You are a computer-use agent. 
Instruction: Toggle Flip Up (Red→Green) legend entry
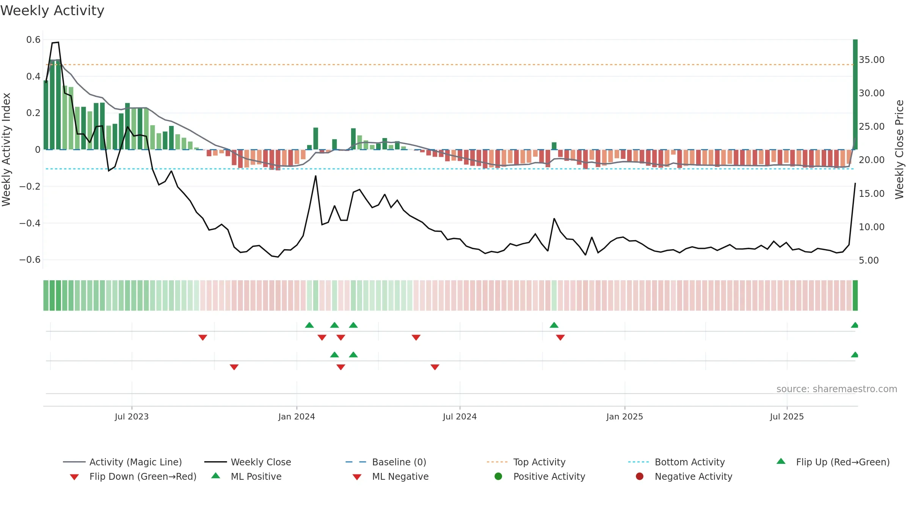pyautogui.click(x=833, y=462)
